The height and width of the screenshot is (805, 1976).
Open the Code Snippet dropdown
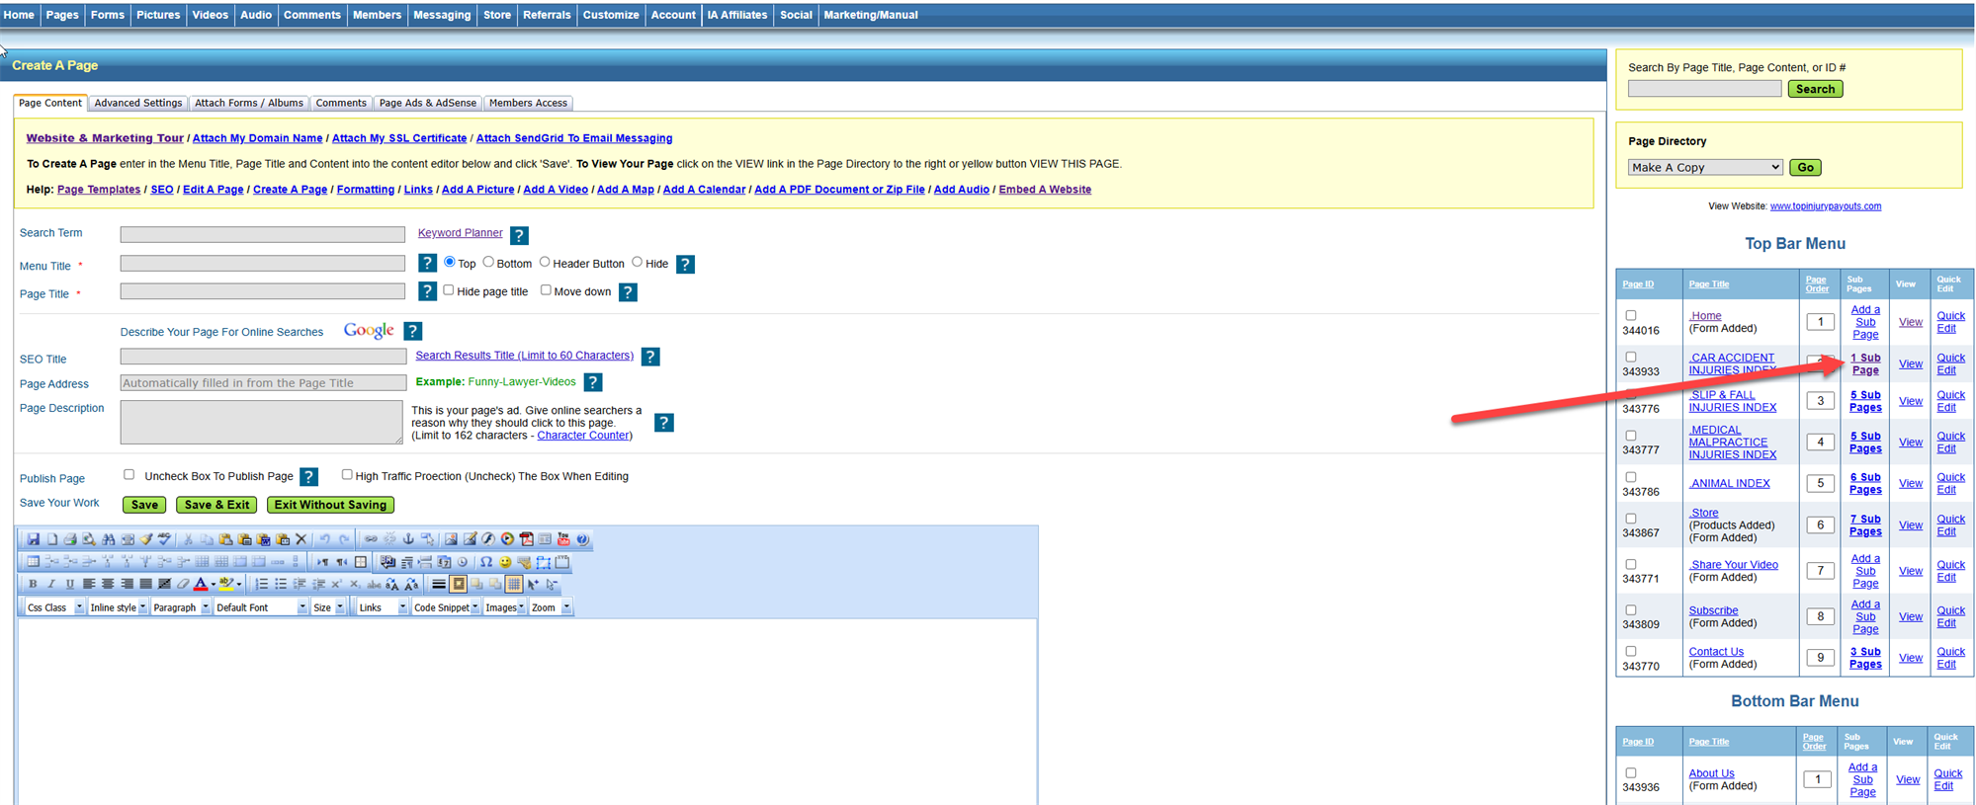pyautogui.click(x=446, y=607)
